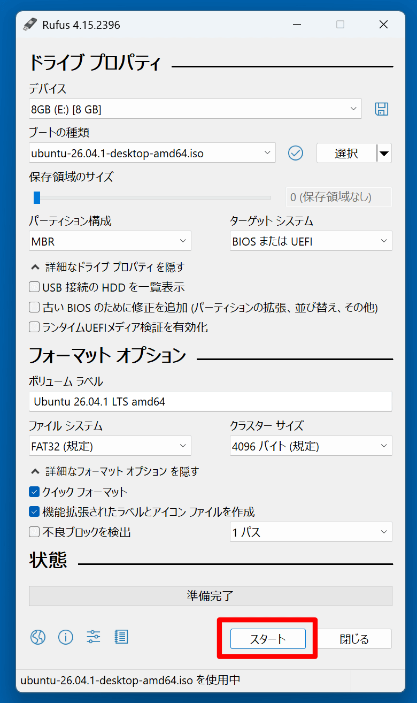Click the 保存領域のサイズ slider handle

point(37,197)
